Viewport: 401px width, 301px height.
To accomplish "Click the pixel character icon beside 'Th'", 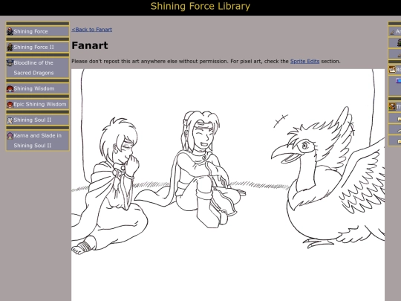I will pyautogui.click(x=392, y=106).
